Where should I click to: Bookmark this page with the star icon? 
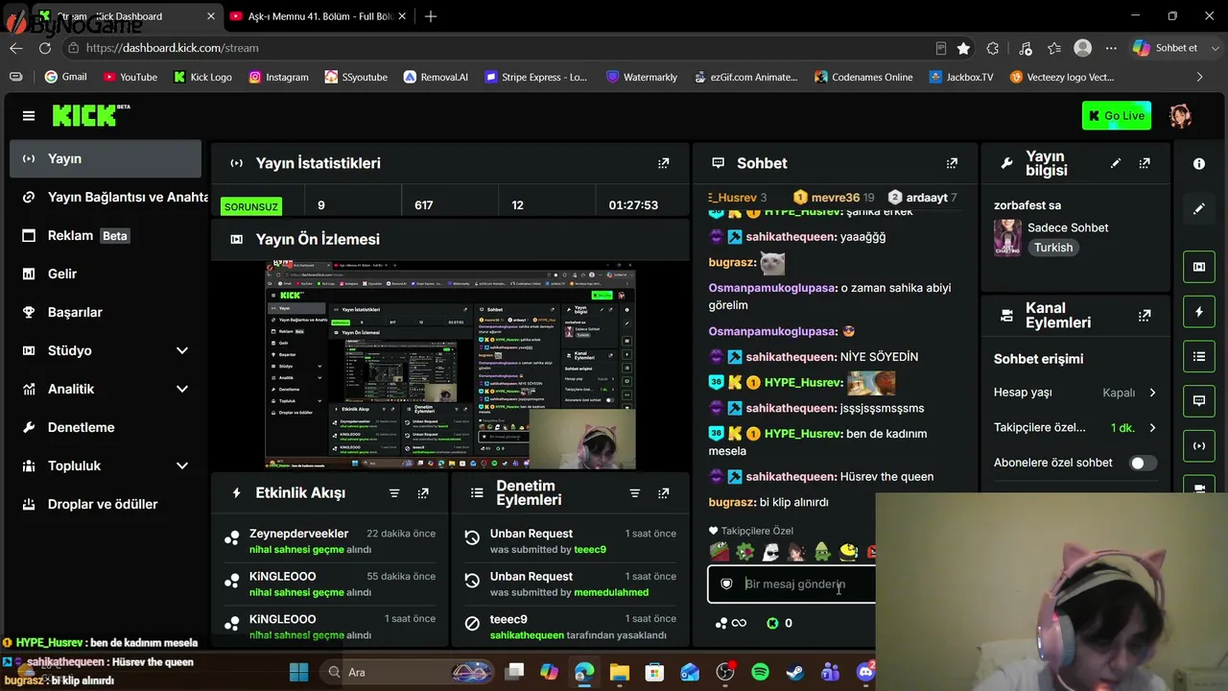pyautogui.click(x=963, y=48)
